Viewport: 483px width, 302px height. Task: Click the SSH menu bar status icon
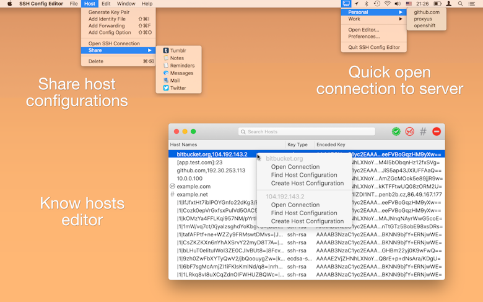tap(346, 4)
